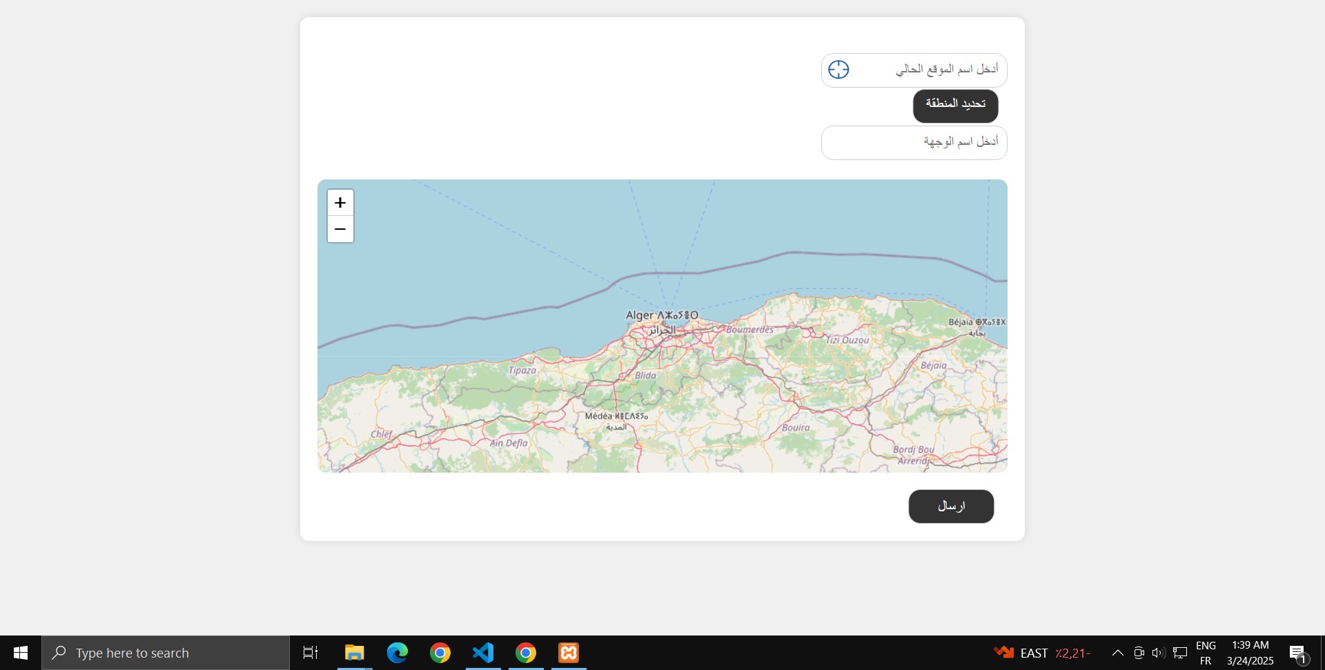This screenshot has width=1325, height=670.
Task: Switch input language ENG FR
Action: tap(1206, 653)
